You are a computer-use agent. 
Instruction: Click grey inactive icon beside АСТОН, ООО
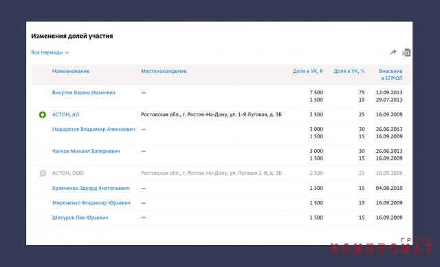coord(43,173)
